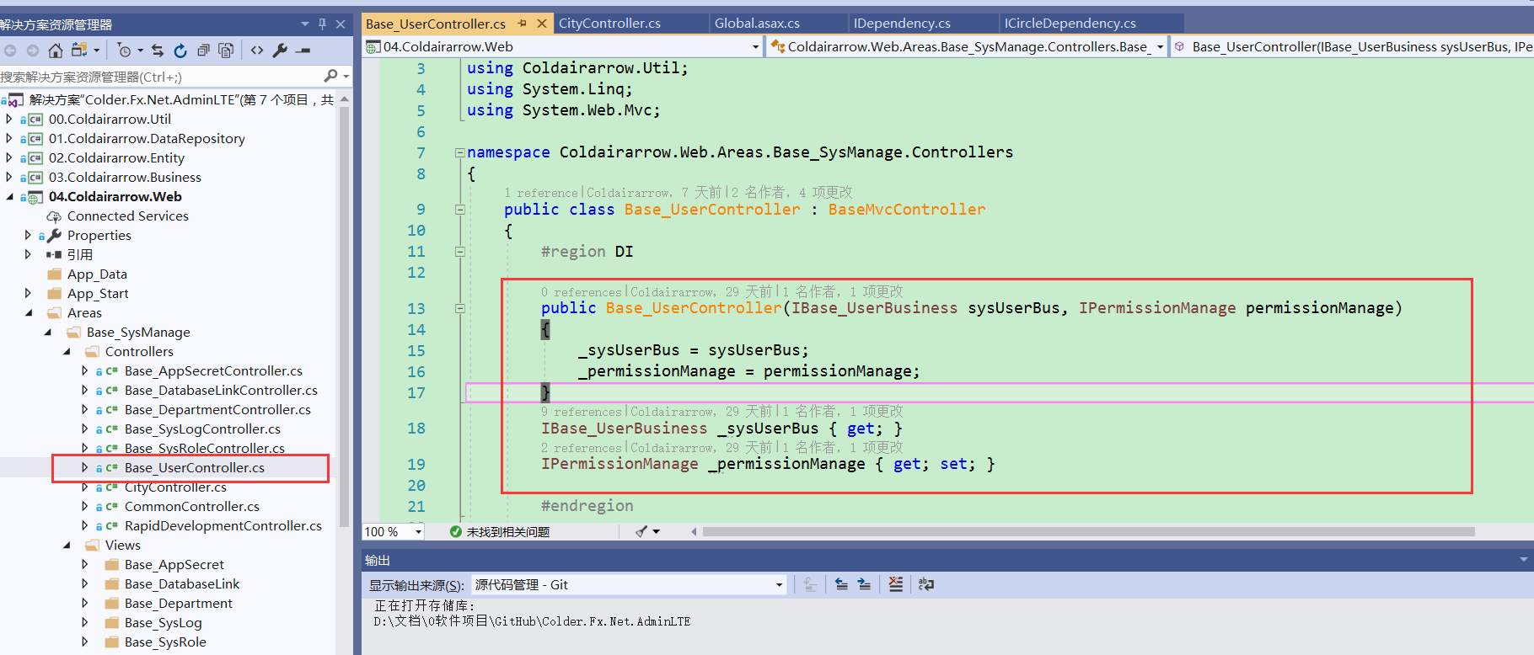Click the View Code angle-brackets icon
1534x655 pixels.
[x=257, y=51]
